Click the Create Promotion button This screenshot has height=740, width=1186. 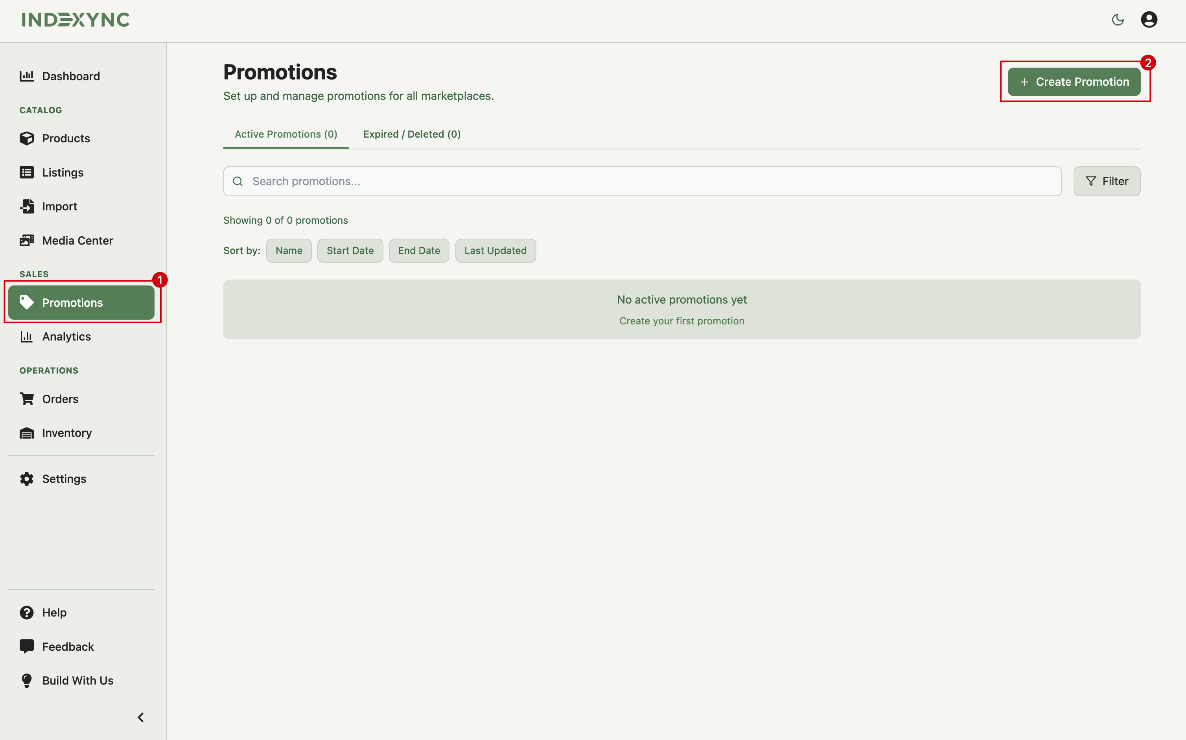1074,82
